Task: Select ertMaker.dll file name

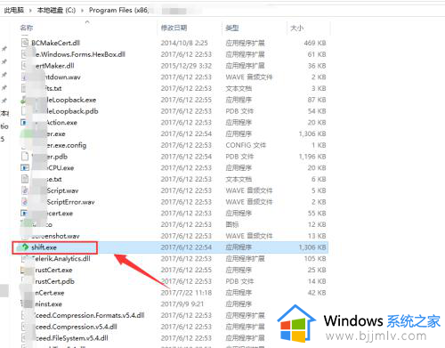Action: pyautogui.click(x=55, y=66)
